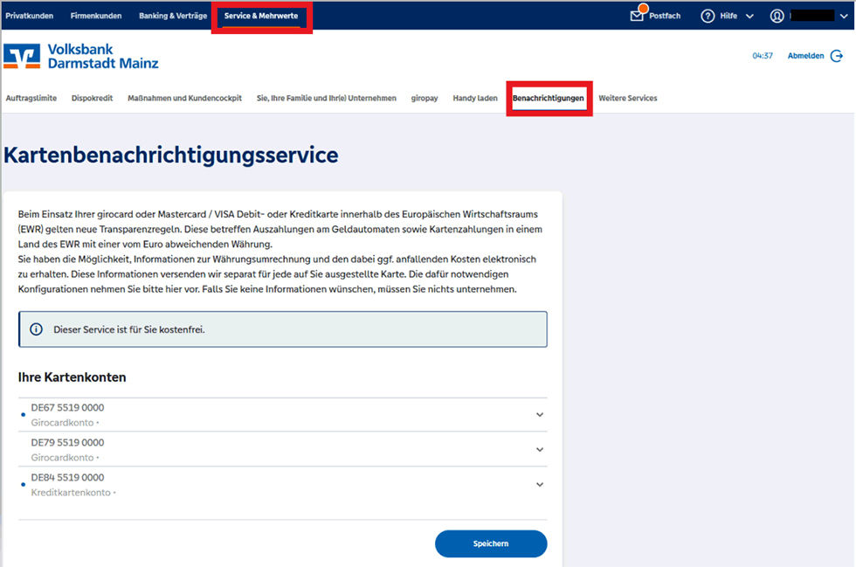Open the Handy laden tab
Screen dimensions: 856x567
tap(475, 99)
